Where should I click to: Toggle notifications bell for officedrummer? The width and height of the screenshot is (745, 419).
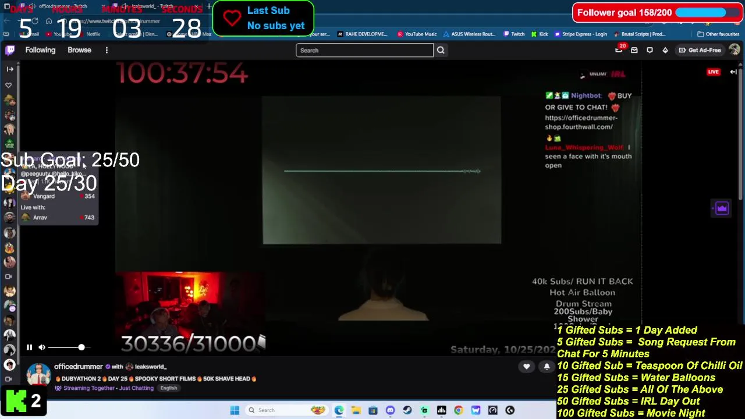point(547,367)
